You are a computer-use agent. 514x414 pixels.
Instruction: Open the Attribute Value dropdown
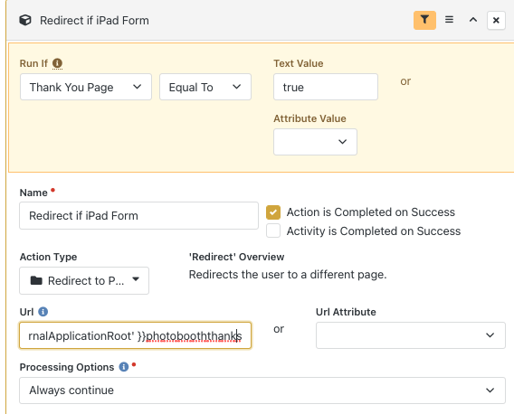tap(315, 142)
